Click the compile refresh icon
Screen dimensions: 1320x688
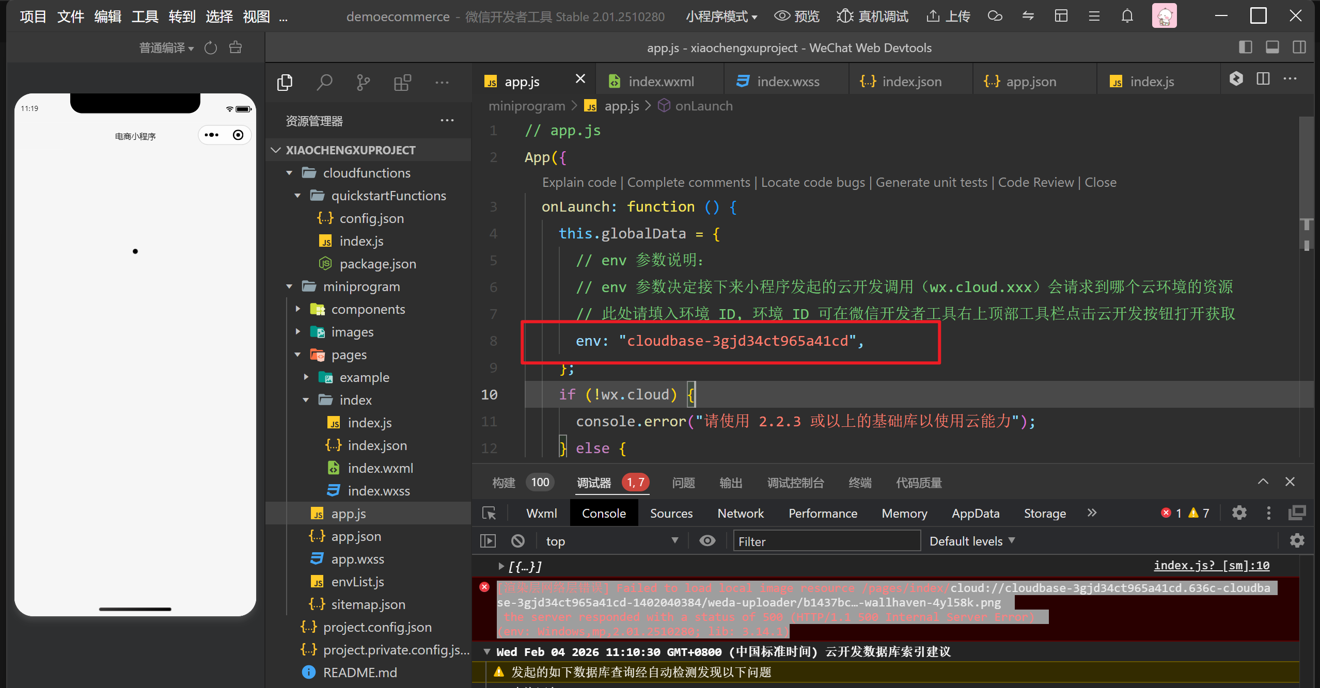tap(211, 48)
